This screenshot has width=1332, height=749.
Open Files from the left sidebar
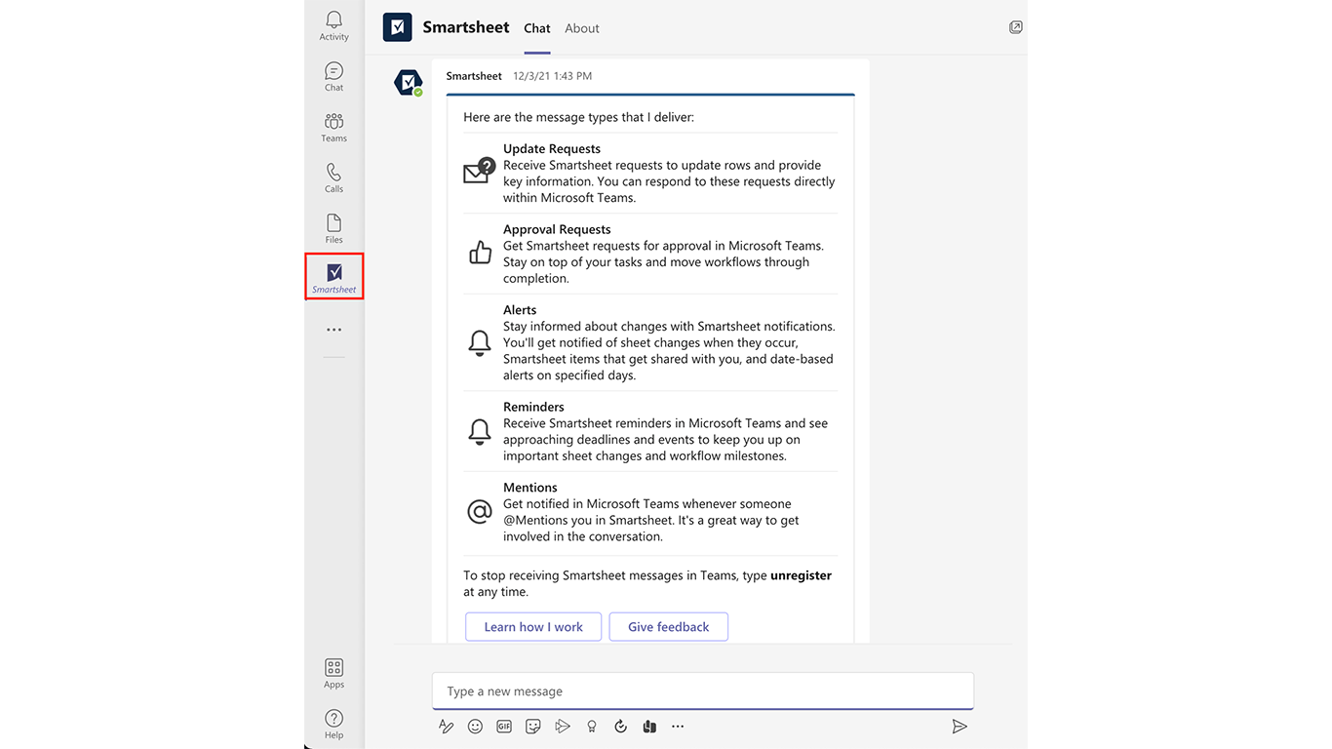point(333,228)
